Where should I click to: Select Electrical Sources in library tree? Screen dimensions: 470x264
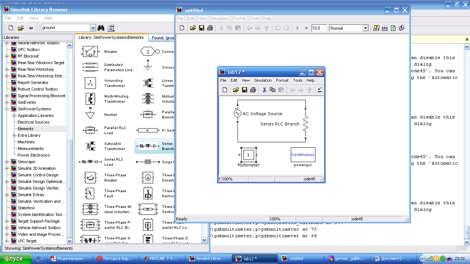click(x=34, y=122)
